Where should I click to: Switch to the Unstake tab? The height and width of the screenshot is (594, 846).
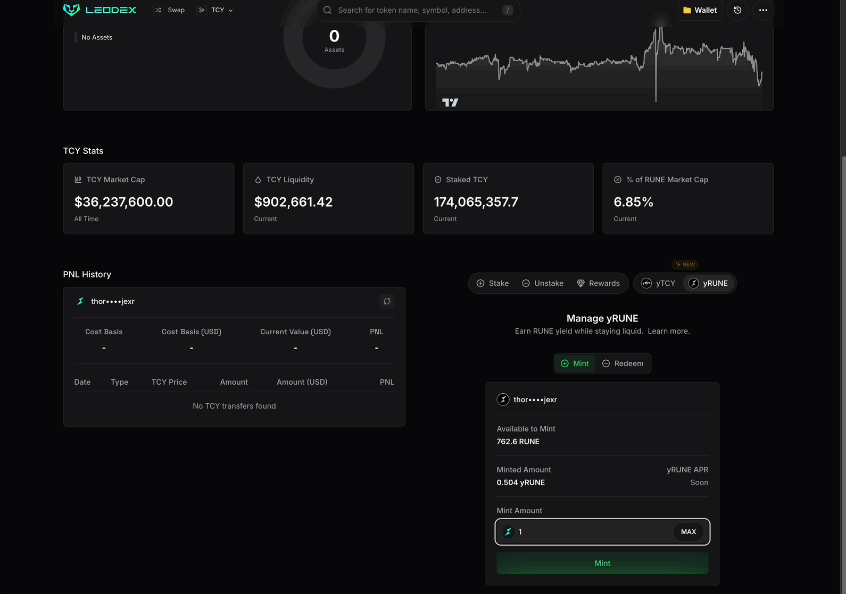point(542,283)
